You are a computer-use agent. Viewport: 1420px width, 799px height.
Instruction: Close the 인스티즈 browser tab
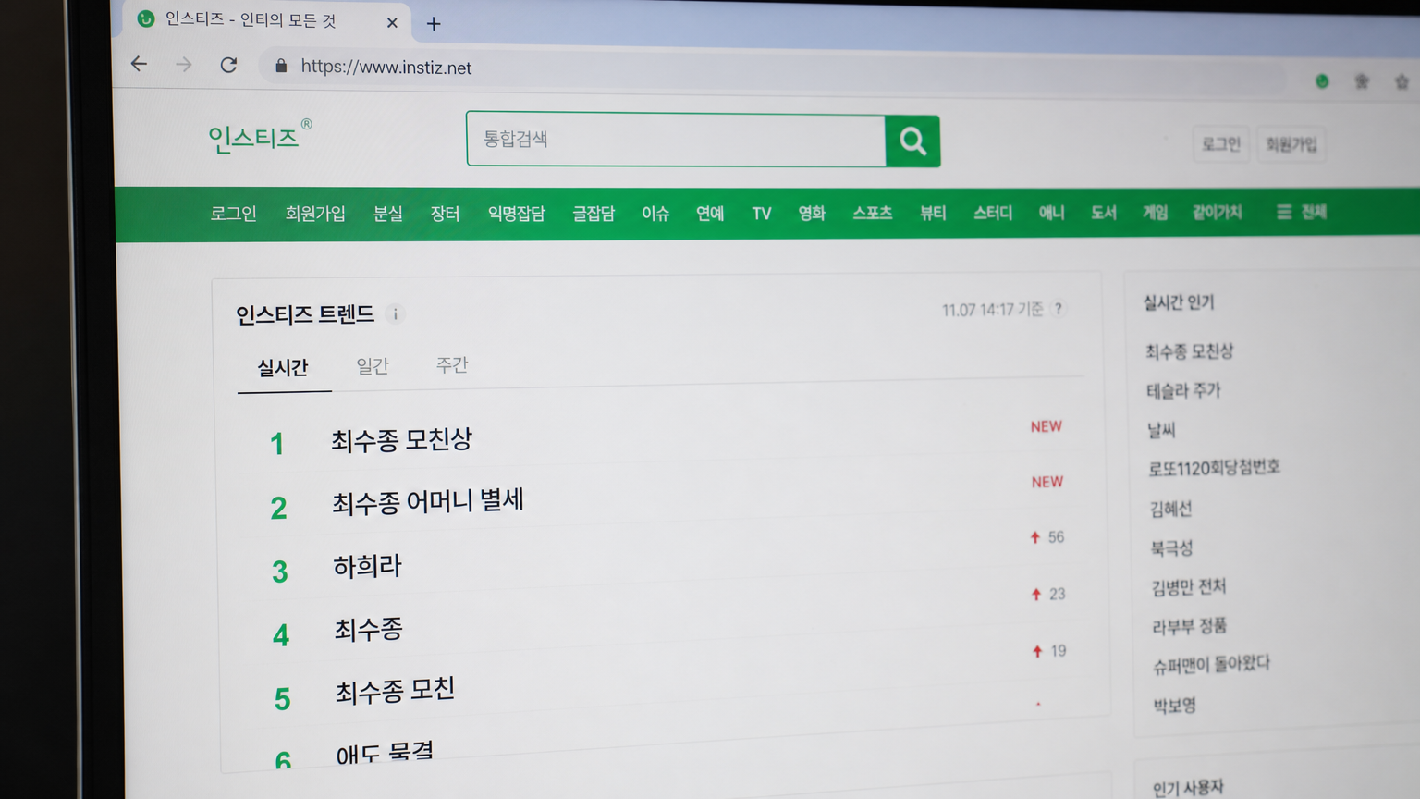pos(392,23)
